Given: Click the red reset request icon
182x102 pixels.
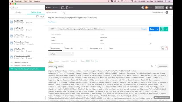Looking at the screenshot, I should click(167, 48).
